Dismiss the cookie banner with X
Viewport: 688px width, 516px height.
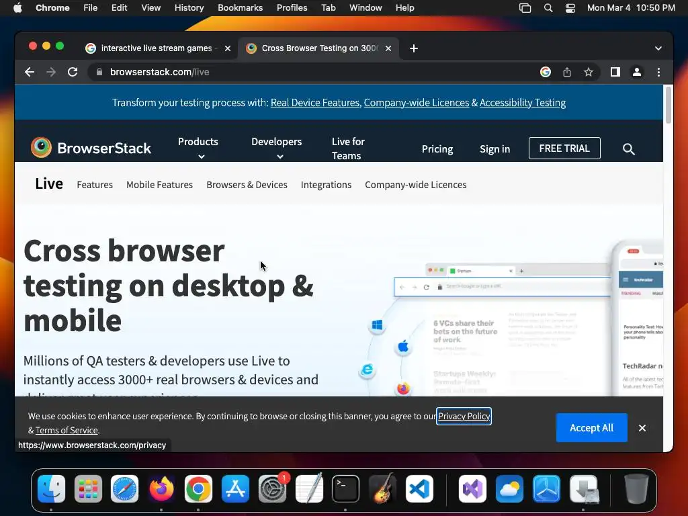[x=642, y=428]
